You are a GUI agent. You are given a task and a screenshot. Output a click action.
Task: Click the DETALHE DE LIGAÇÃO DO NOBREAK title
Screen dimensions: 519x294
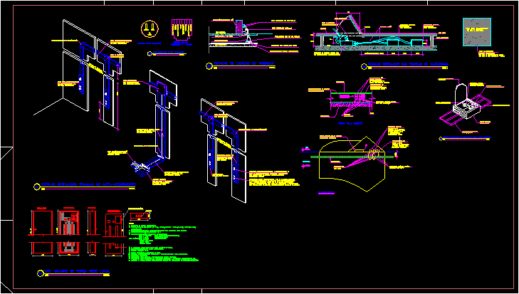244,63
